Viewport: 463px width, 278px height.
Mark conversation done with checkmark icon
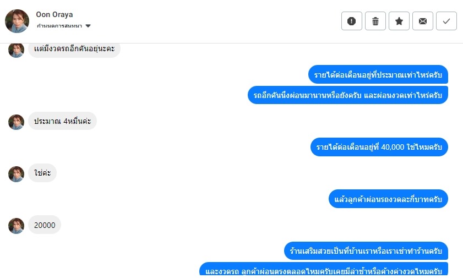[446, 21]
